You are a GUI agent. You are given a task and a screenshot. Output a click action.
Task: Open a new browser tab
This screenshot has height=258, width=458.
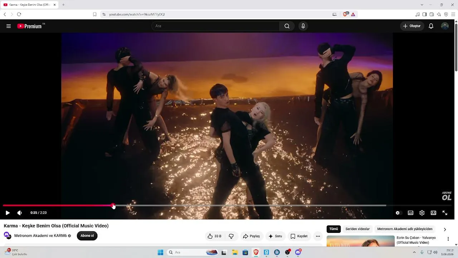click(x=63, y=5)
